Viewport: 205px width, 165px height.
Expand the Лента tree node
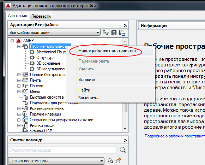point(19,80)
